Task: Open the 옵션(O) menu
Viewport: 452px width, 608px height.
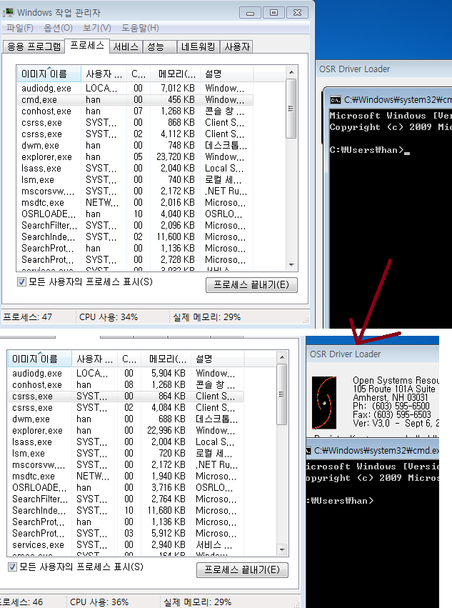Action: 58,28
